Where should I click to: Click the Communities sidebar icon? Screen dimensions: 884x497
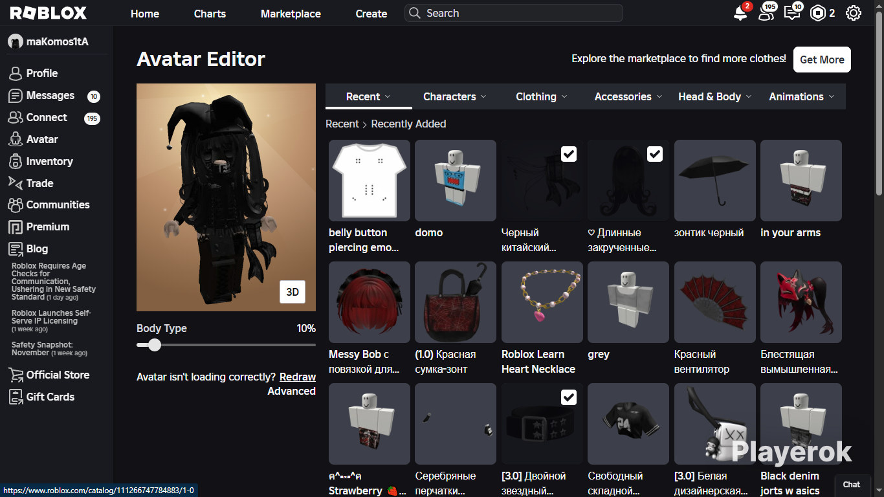tap(16, 205)
